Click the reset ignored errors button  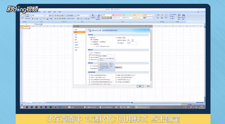tap(118, 67)
